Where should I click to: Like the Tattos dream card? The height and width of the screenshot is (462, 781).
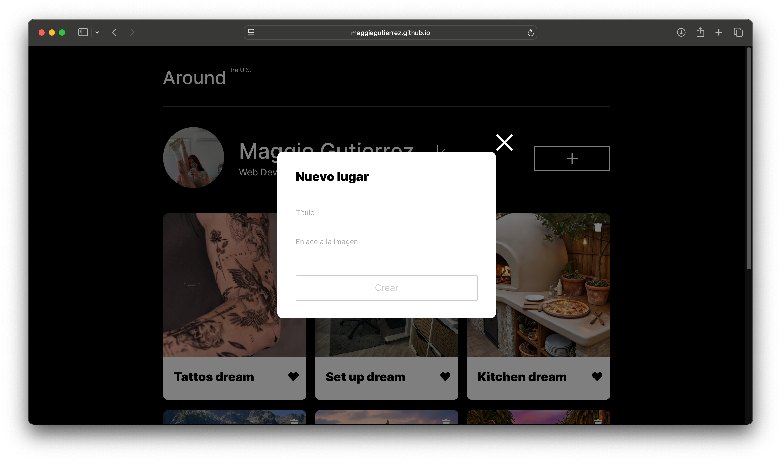[293, 377]
